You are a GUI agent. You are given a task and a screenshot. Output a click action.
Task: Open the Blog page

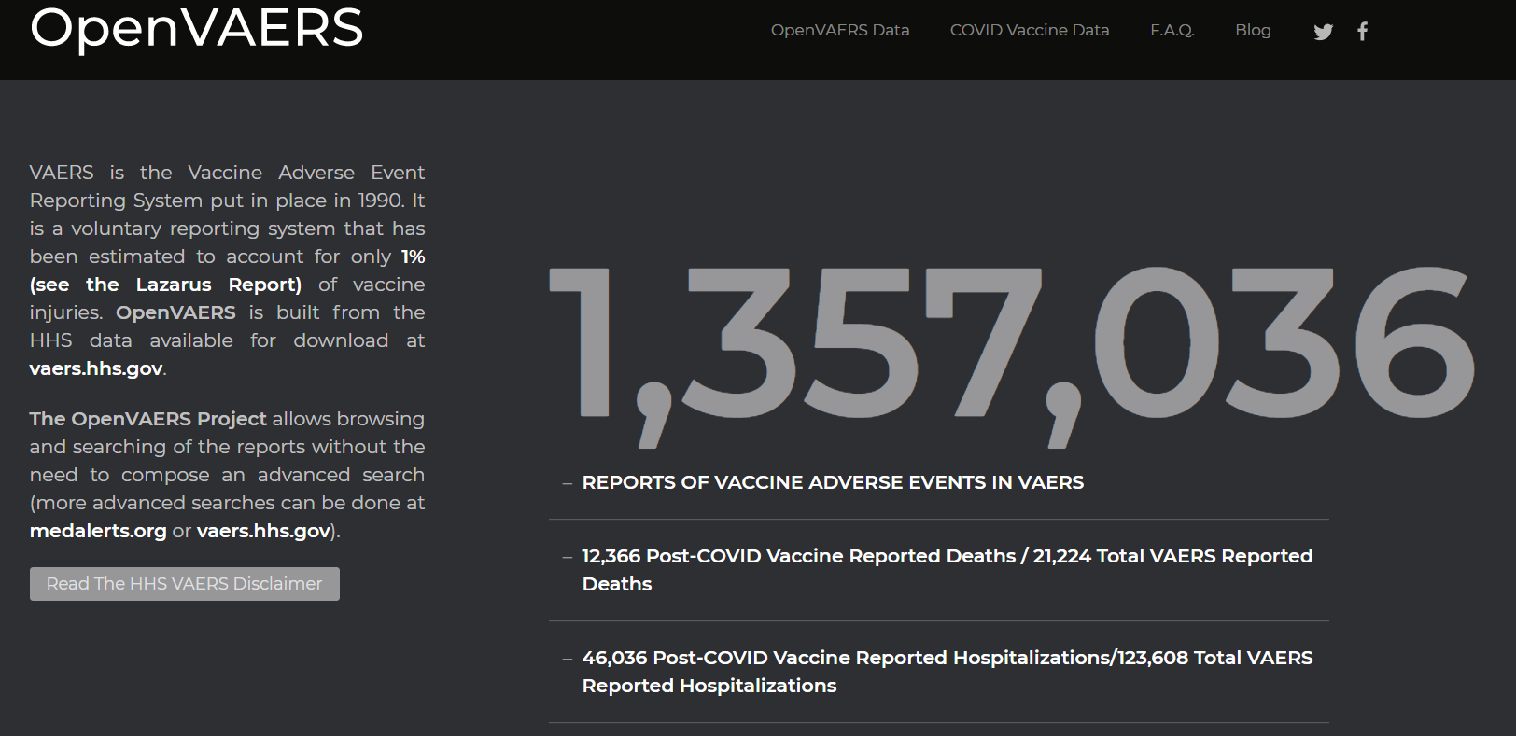(x=1253, y=30)
